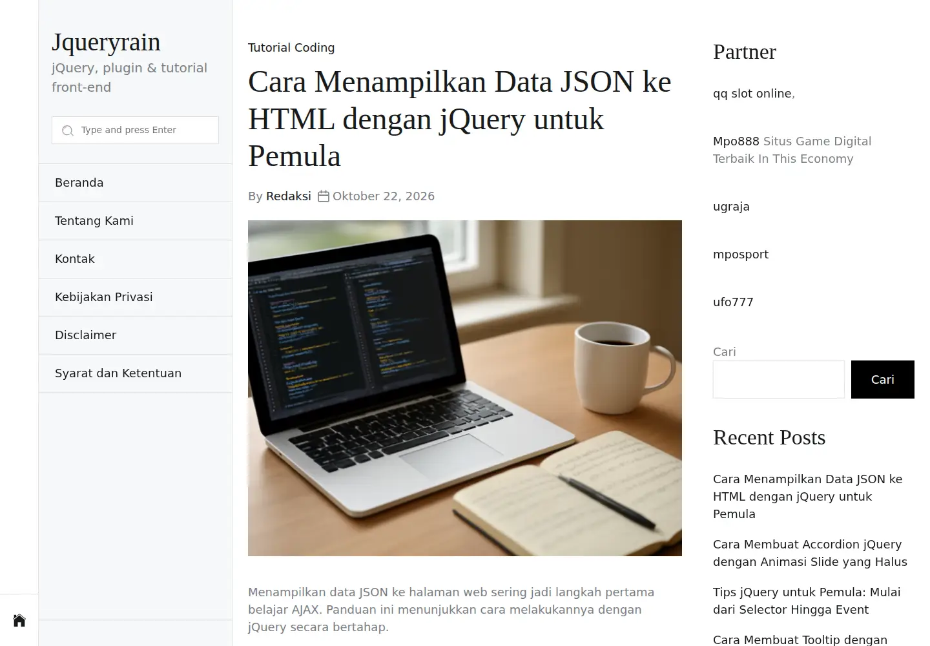This screenshot has height=646, width=930.
Task: Open author Redaksi profile link
Action: 289,196
